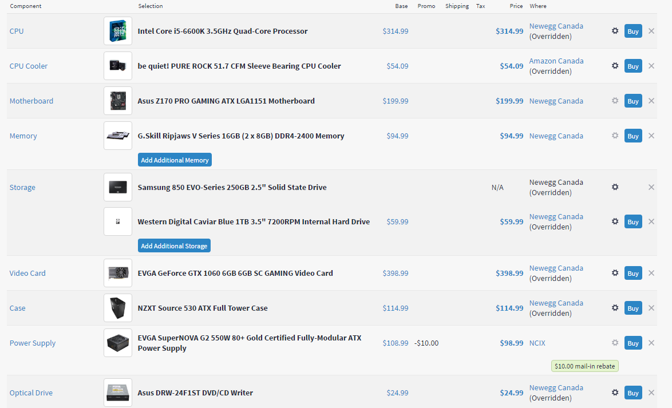Remove the be quiet! PURE ROCK cooler
This screenshot has width=672, height=408.
[651, 66]
